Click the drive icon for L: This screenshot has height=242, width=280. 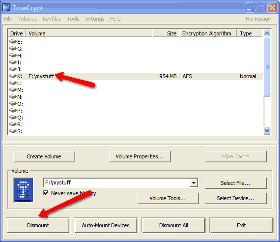[13, 83]
